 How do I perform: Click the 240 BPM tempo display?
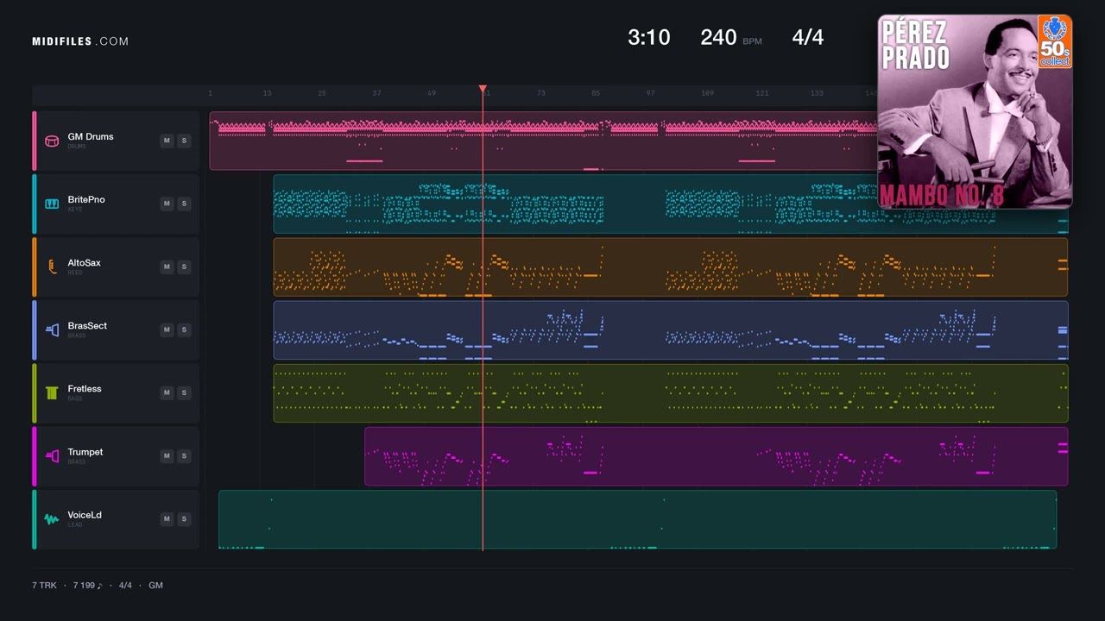point(730,37)
